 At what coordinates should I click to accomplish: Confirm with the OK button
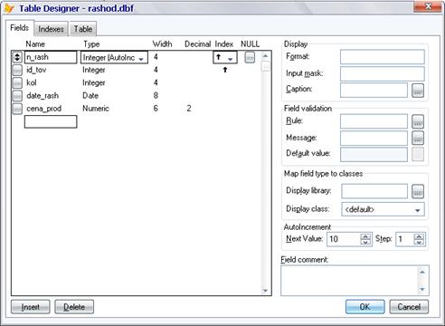click(365, 307)
